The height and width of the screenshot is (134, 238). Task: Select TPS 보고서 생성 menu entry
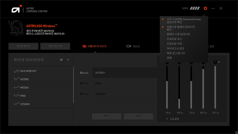point(175,49)
